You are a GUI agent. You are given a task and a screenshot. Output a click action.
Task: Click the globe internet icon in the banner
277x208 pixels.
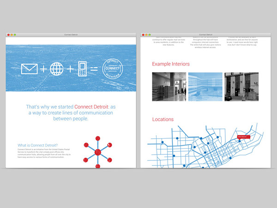(56, 69)
